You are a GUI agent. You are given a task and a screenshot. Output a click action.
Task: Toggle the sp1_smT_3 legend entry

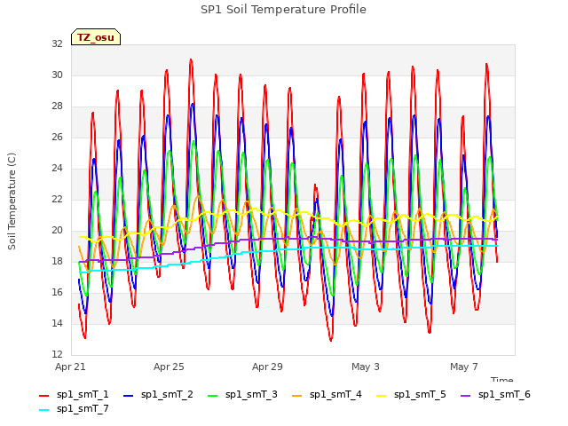click(242, 395)
